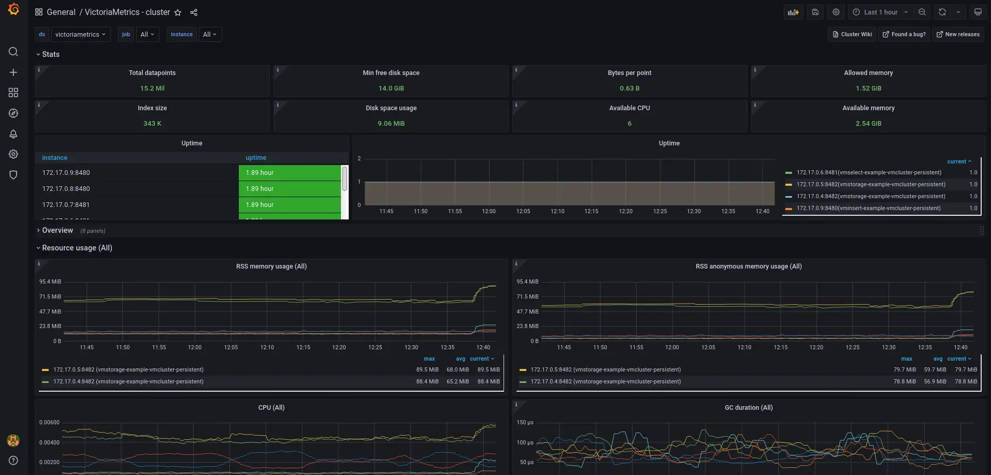Open the Alerting bell icon
This screenshot has width=991, height=475.
[x=13, y=134]
